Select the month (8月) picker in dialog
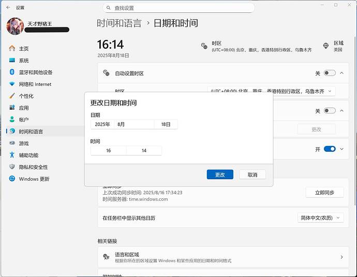Viewport: 357px width, 277px height. coord(134,124)
